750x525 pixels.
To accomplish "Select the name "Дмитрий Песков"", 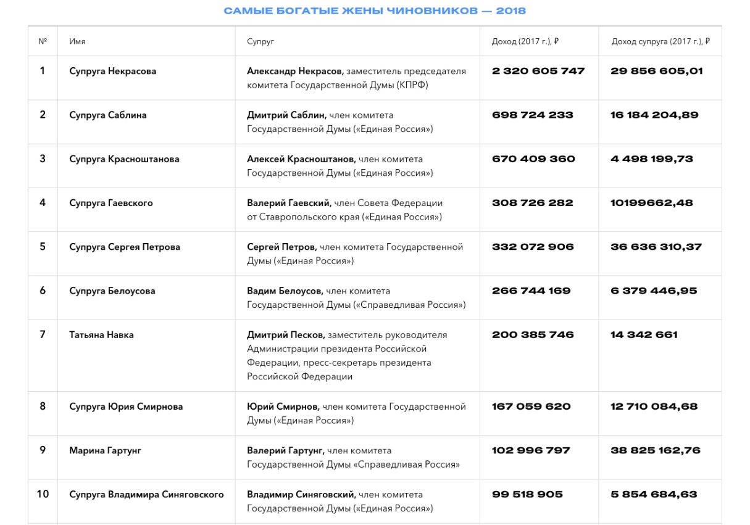I will [x=285, y=334].
